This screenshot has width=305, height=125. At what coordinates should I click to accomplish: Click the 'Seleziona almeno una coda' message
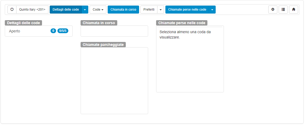tap(185, 35)
